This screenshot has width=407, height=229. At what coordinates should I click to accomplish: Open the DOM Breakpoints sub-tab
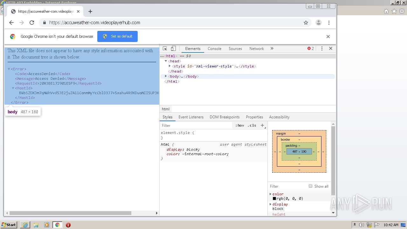point(224,117)
